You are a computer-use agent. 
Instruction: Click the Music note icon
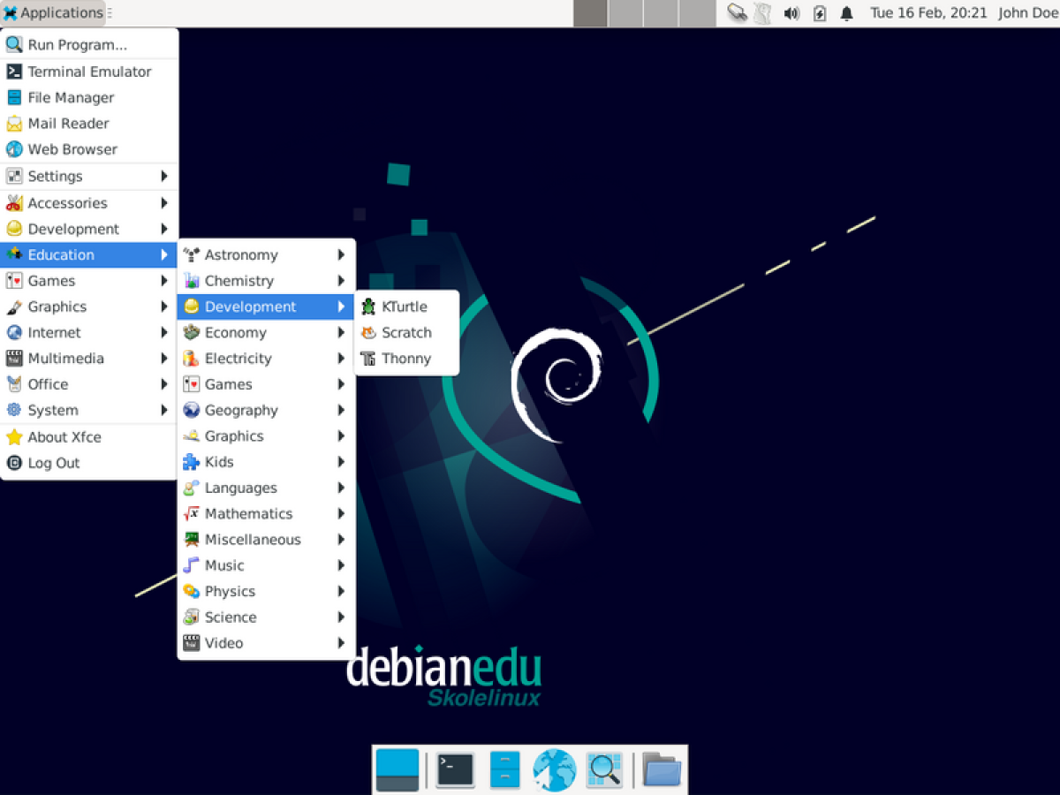click(x=191, y=565)
